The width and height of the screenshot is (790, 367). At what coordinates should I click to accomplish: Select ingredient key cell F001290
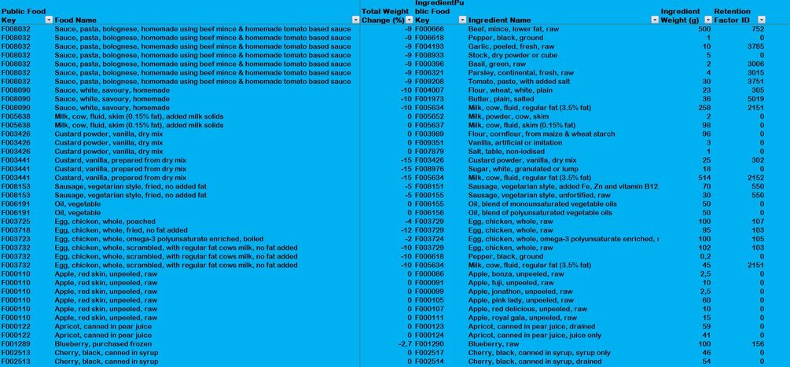pyautogui.click(x=429, y=344)
